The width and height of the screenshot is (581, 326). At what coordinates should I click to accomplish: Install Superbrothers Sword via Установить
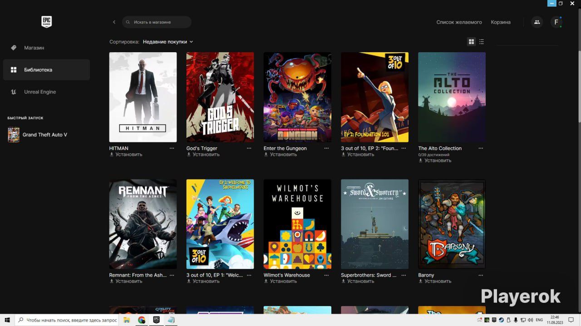[358, 281]
